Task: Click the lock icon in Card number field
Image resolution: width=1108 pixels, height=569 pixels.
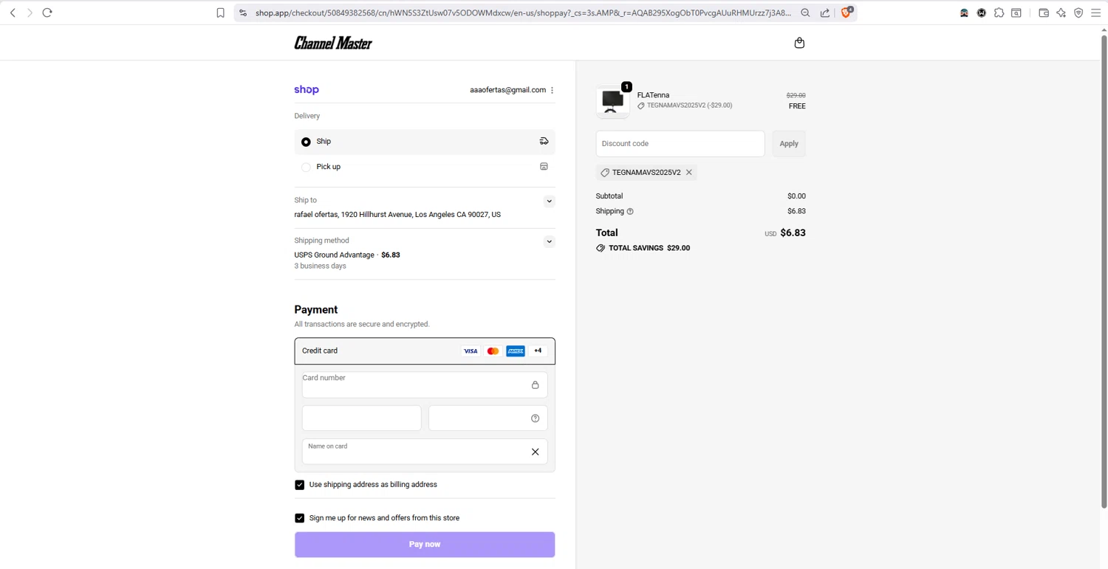Action: click(x=536, y=385)
